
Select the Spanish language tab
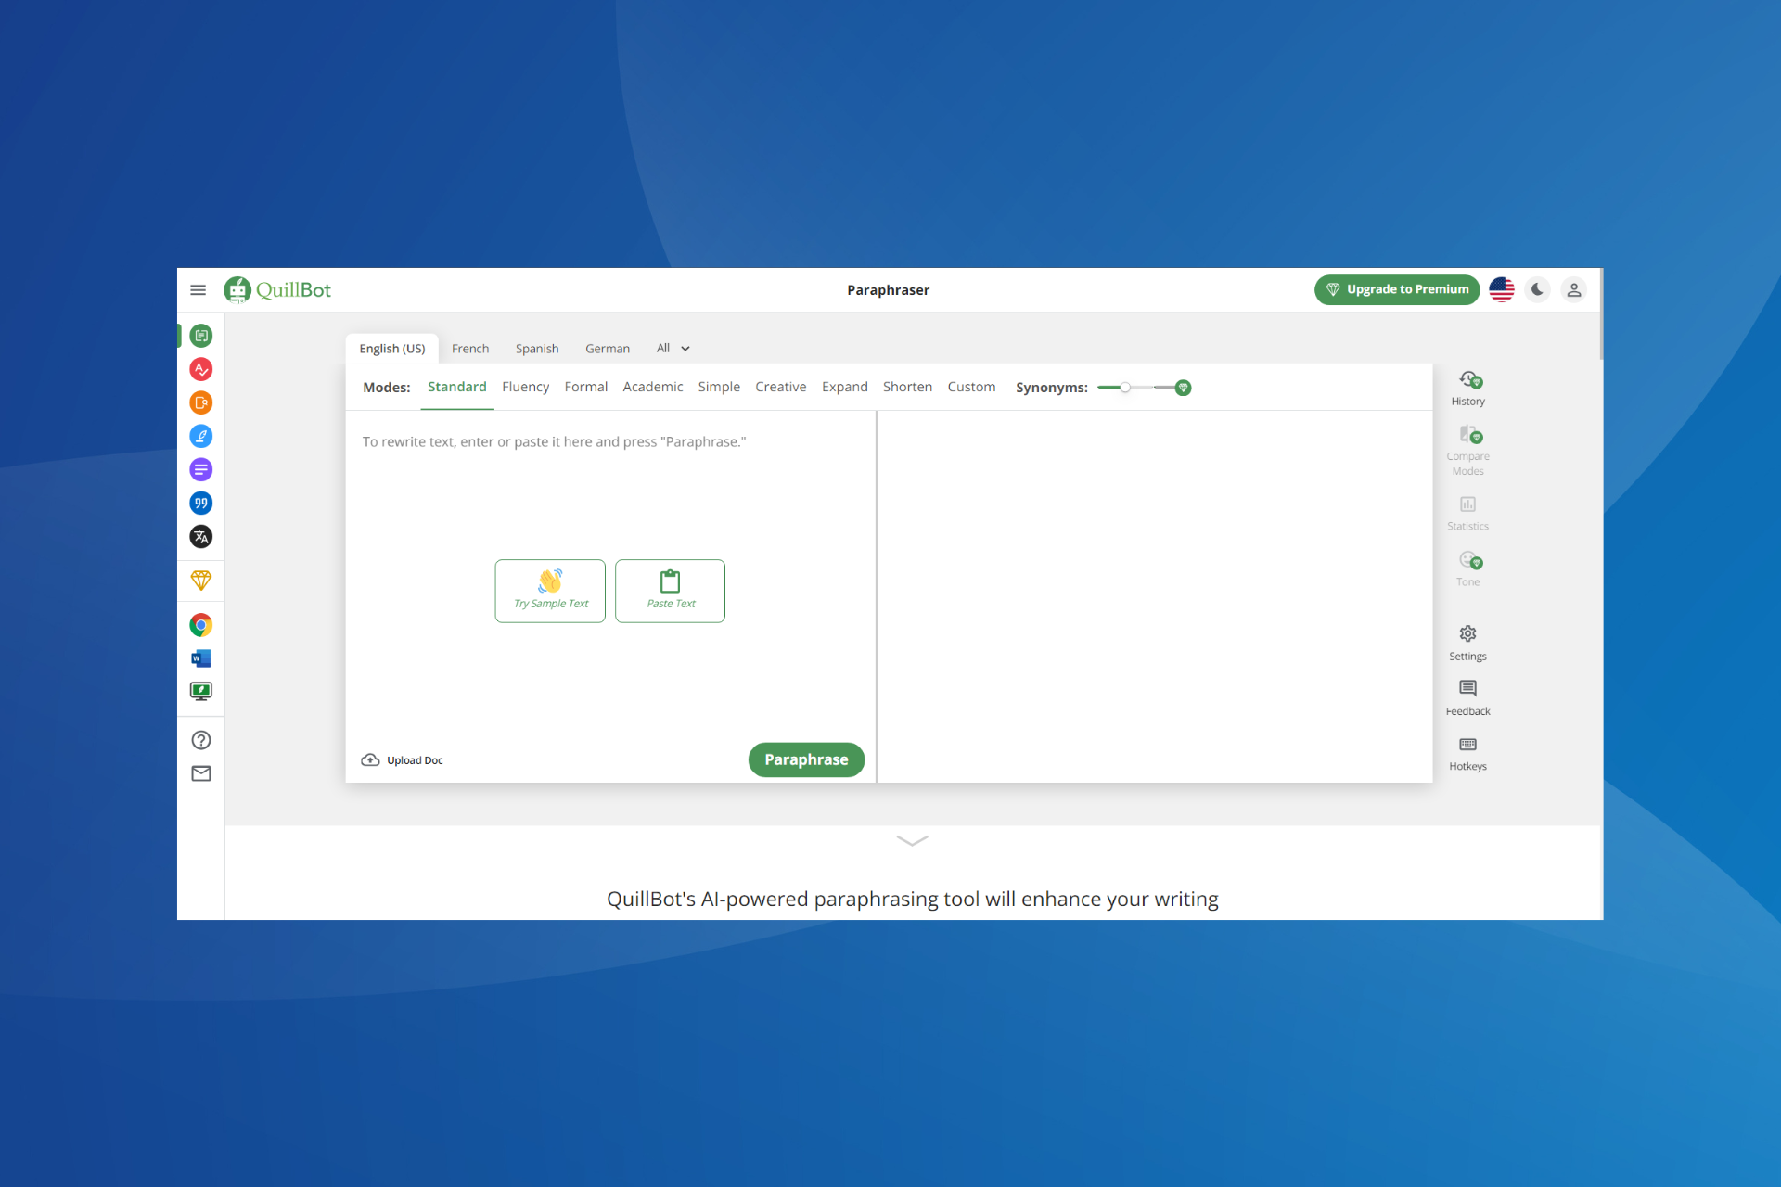(537, 349)
